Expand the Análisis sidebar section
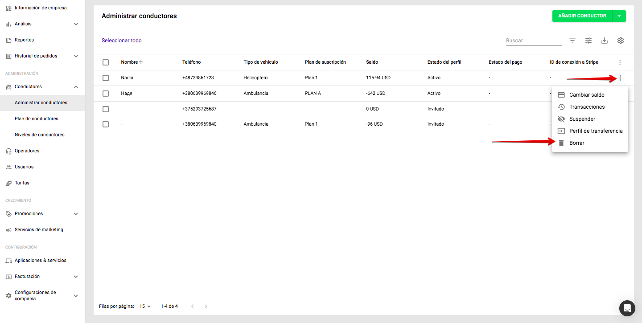This screenshot has width=642, height=323. click(x=76, y=24)
